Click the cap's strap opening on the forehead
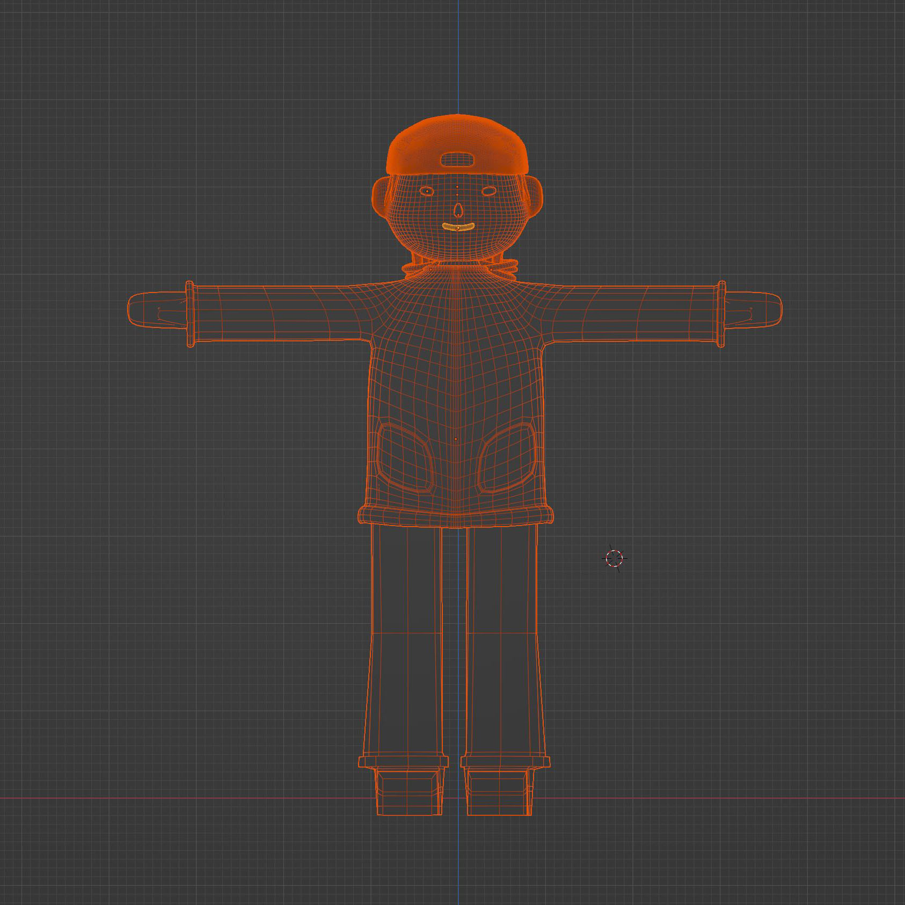The image size is (905, 905). 457,159
